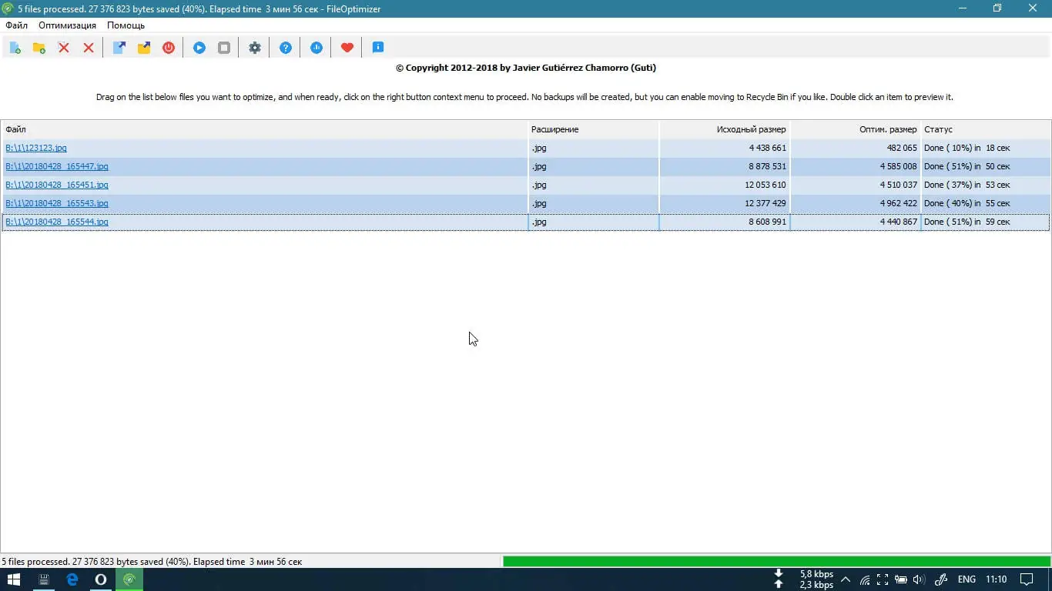Viewport: 1052px width, 591px height.
Task: Click the yellow folder with arrow icon
Action: point(144,48)
